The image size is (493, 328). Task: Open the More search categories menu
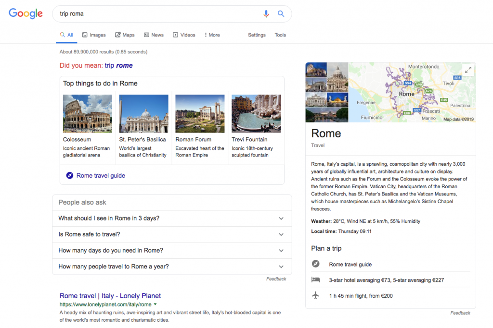(212, 35)
